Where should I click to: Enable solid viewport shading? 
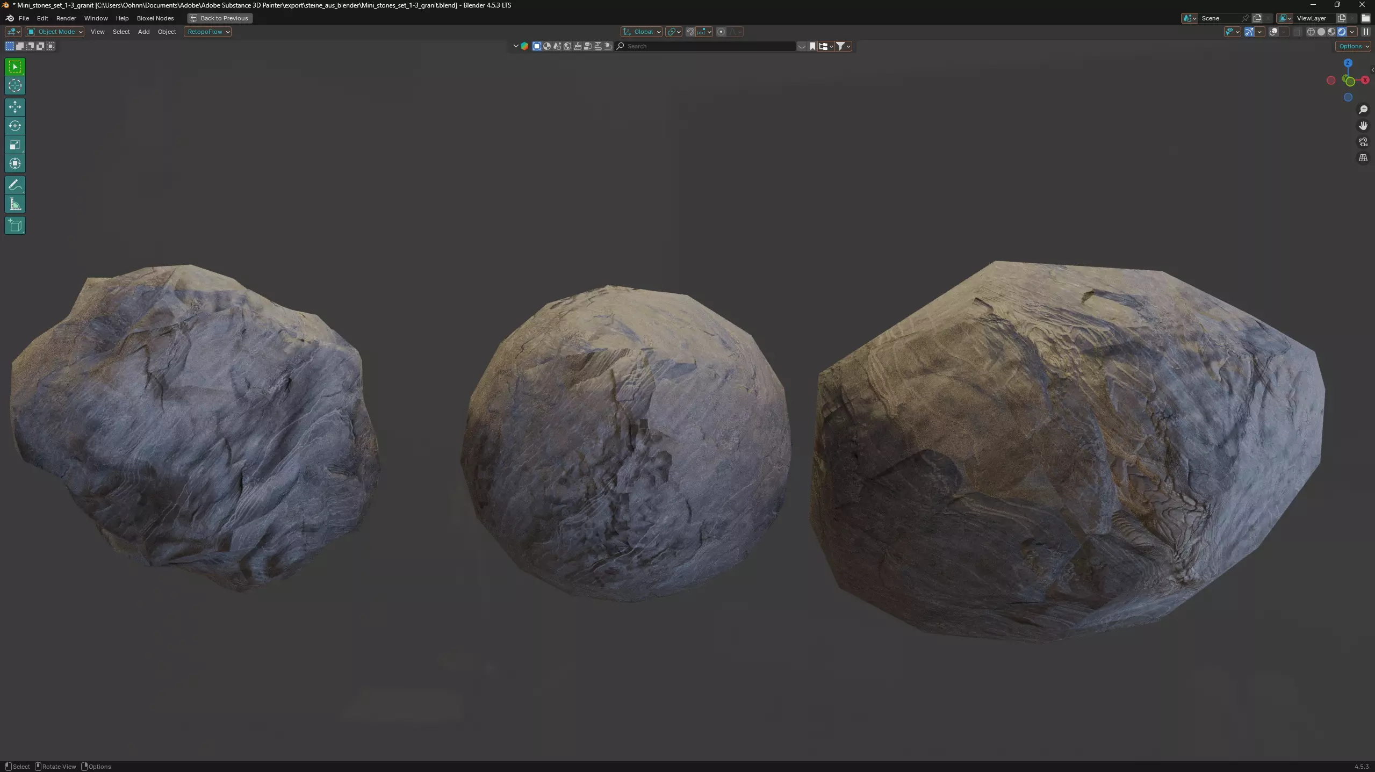pos(1321,32)
